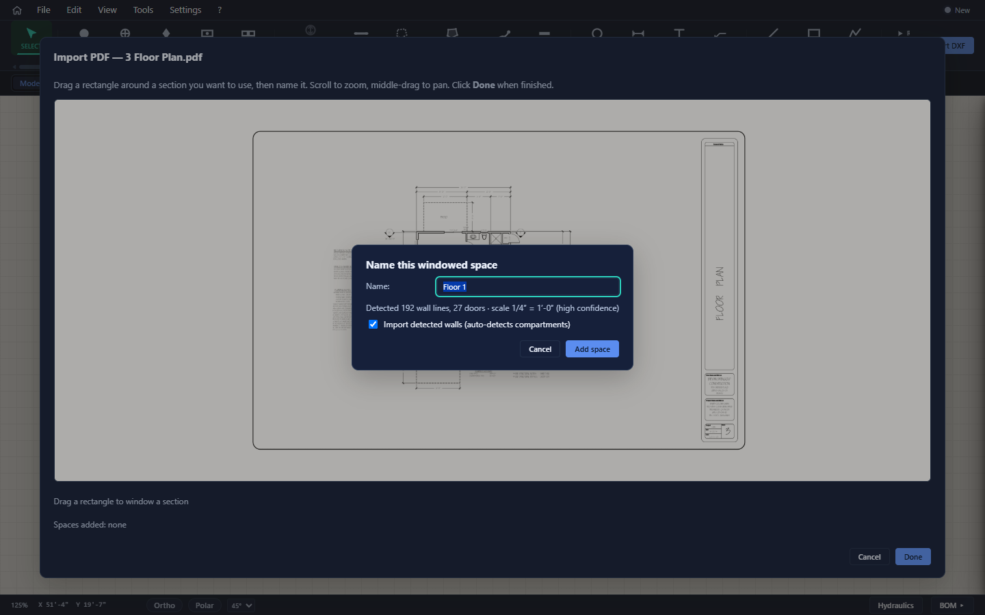
Task: Open the 45° angle dropdown
Action: coord(241,605)
